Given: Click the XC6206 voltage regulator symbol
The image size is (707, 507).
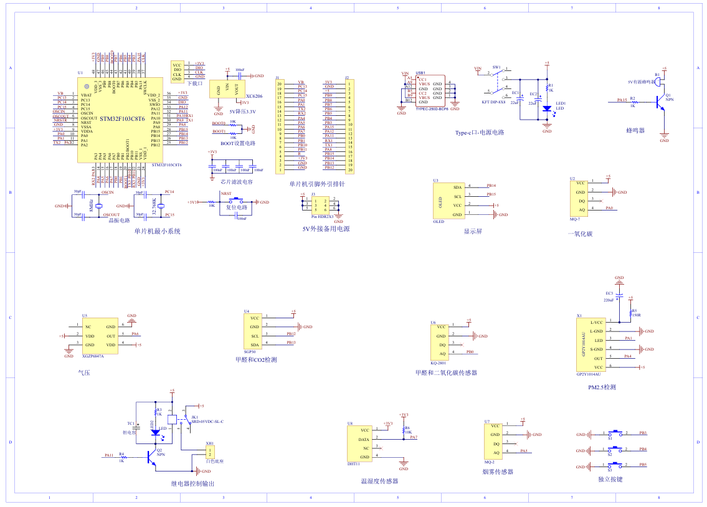Looking at the screenshot, I should pos(227,89).
